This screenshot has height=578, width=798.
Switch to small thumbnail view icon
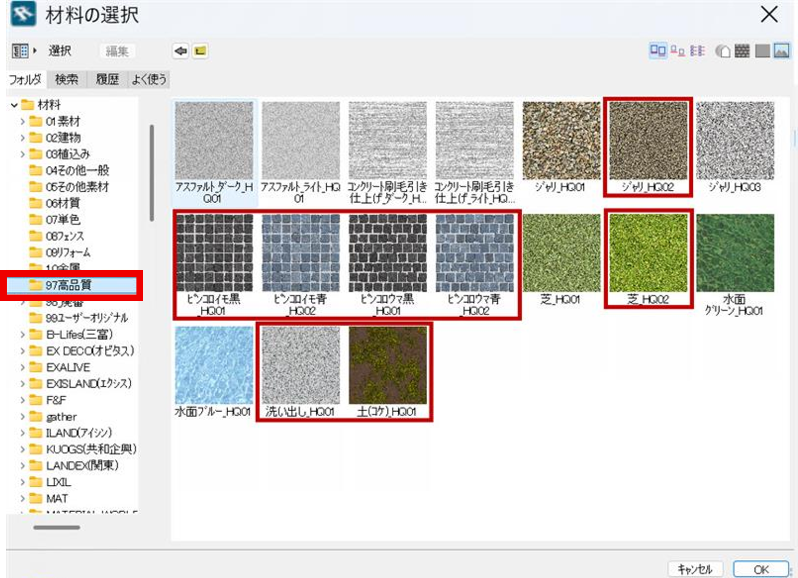[677, 50]
